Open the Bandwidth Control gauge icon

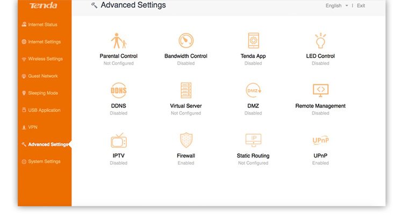click(186, 41)
